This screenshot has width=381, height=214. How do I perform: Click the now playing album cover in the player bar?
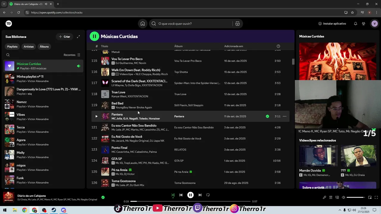[8, 197]
